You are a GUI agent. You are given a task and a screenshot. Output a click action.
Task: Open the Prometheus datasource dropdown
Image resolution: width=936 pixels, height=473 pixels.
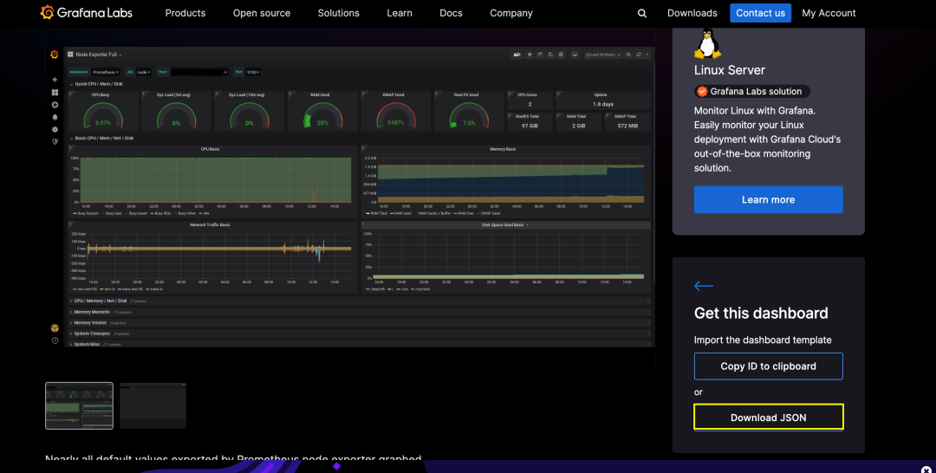pos(105,72)
